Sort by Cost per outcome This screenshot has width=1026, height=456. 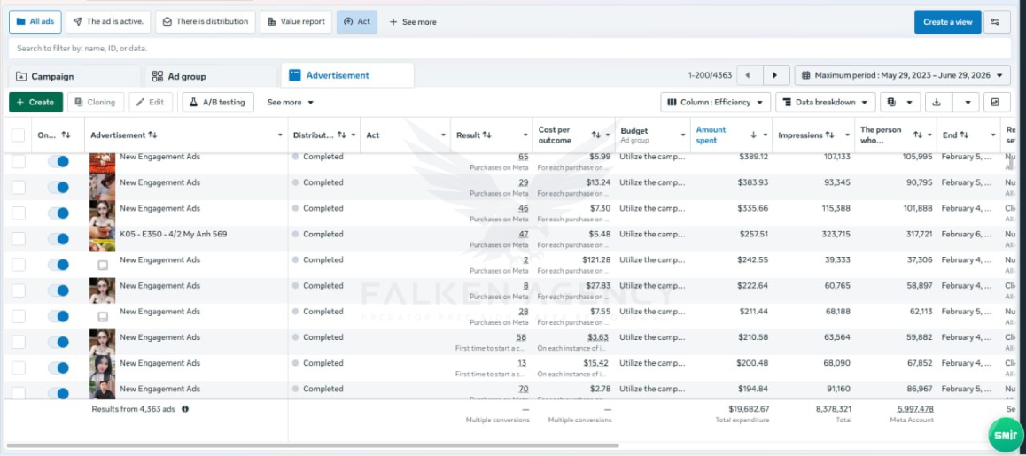[596, 135]
